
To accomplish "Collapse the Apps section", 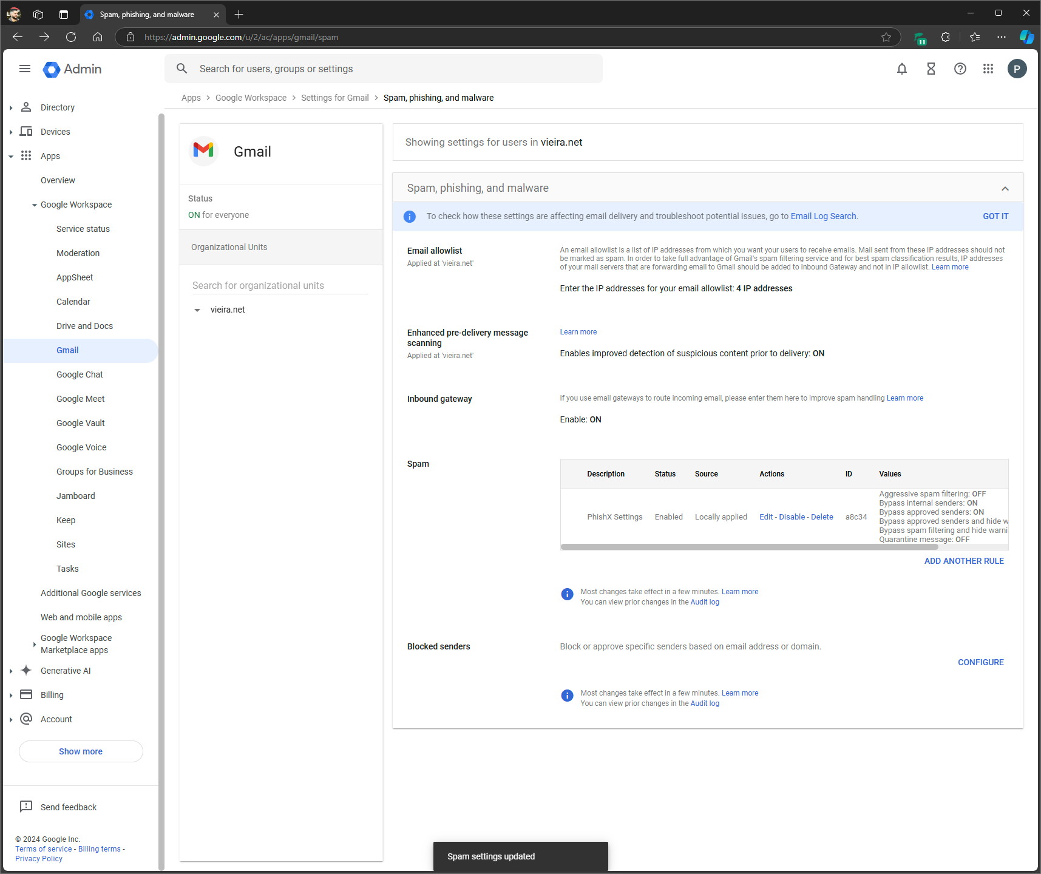I will click(11, 156).
